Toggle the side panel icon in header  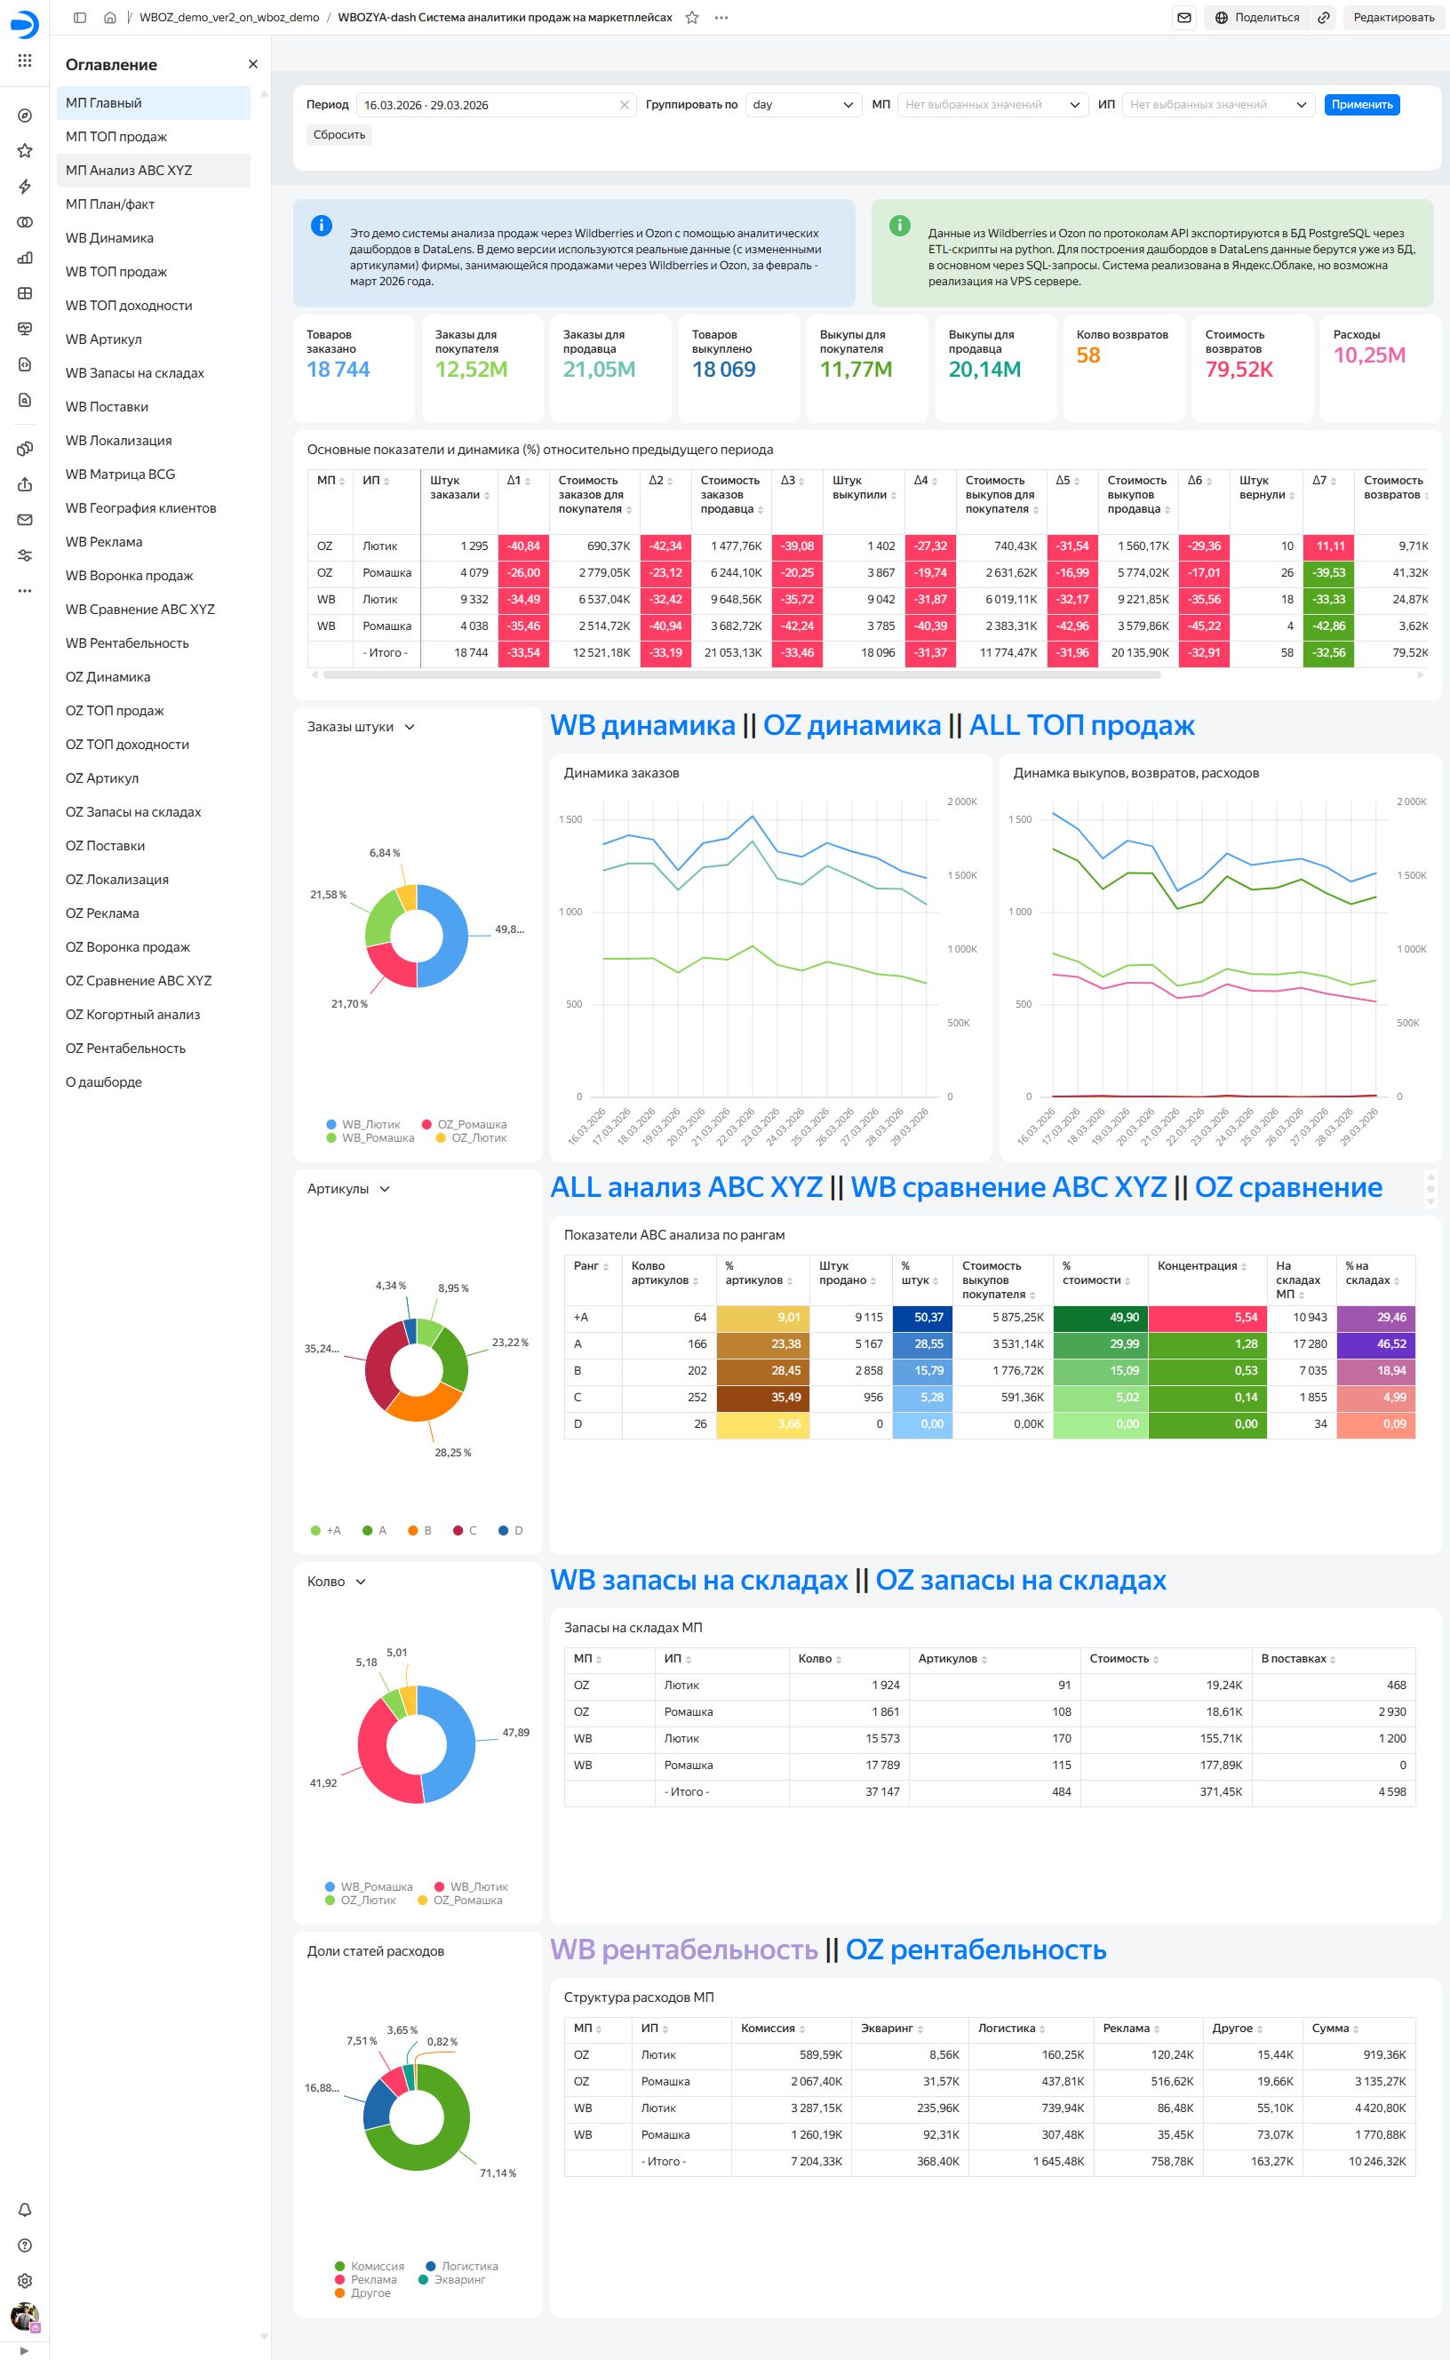[80, 17]
